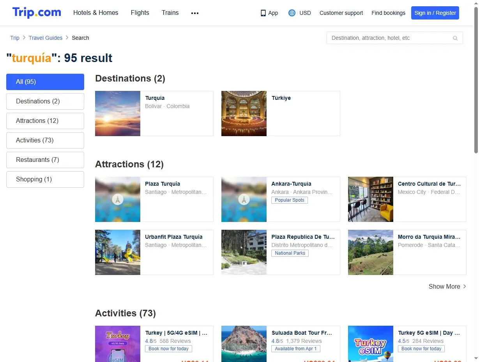Select the Attractions (12) filter tab

click(x=45, y=121)
